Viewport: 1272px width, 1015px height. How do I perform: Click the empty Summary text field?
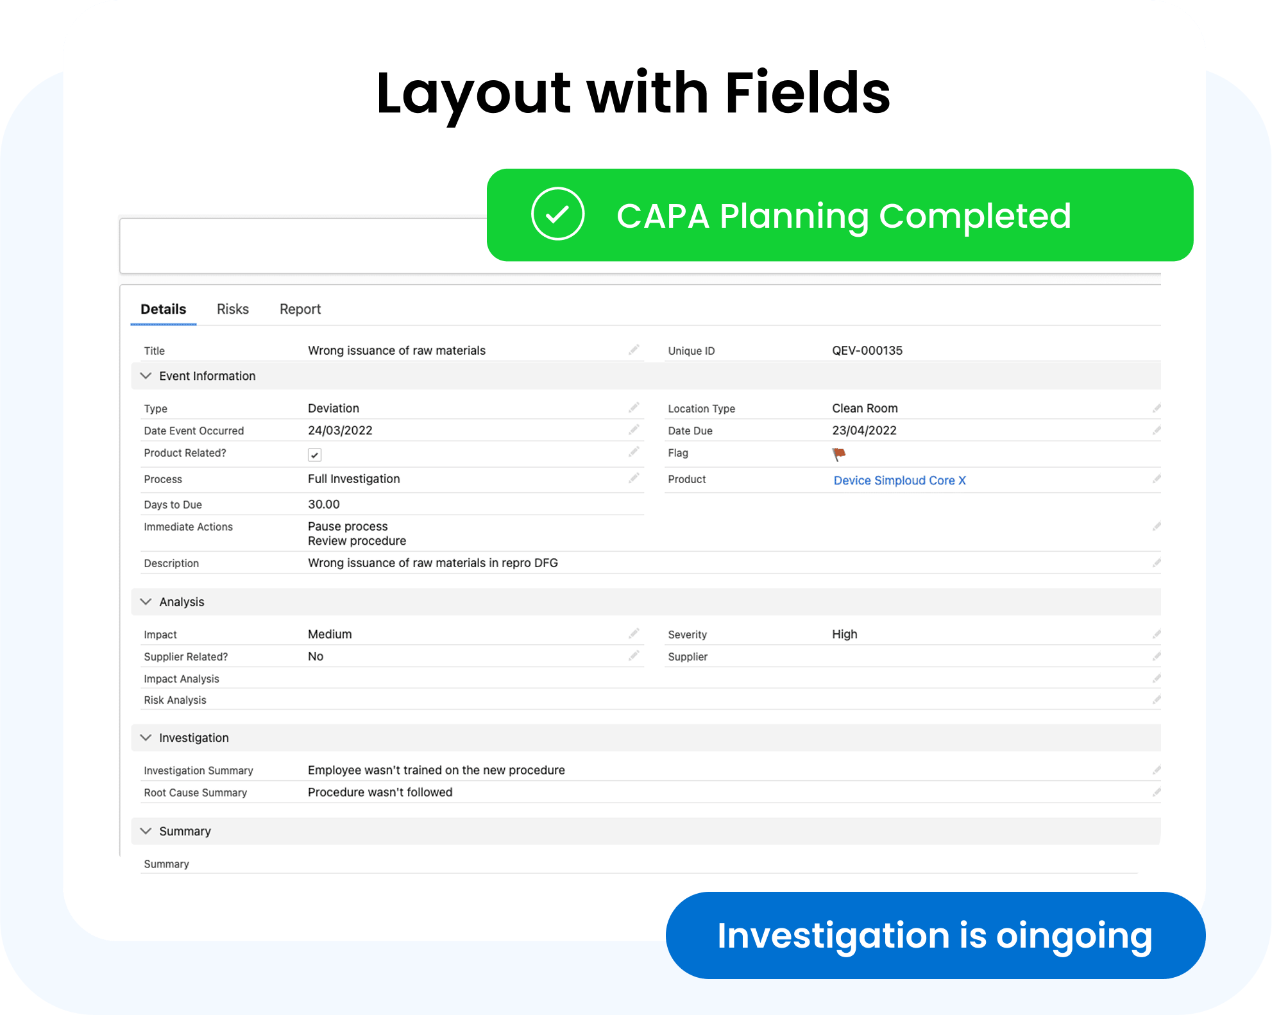641,864
